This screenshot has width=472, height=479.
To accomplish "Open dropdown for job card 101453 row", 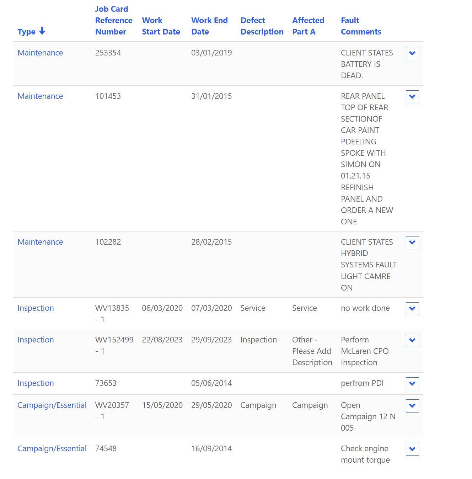I will click(412, 97).
